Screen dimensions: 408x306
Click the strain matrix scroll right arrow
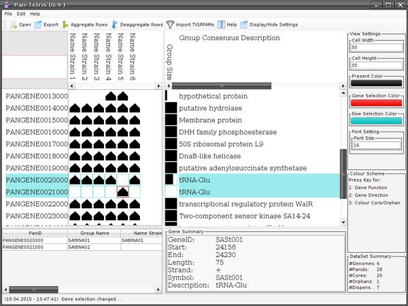point(158,86)
